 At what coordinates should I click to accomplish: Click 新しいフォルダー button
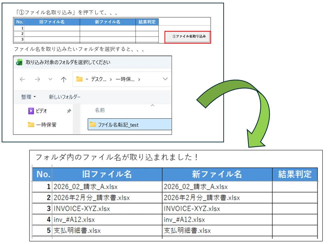(65, 97)
